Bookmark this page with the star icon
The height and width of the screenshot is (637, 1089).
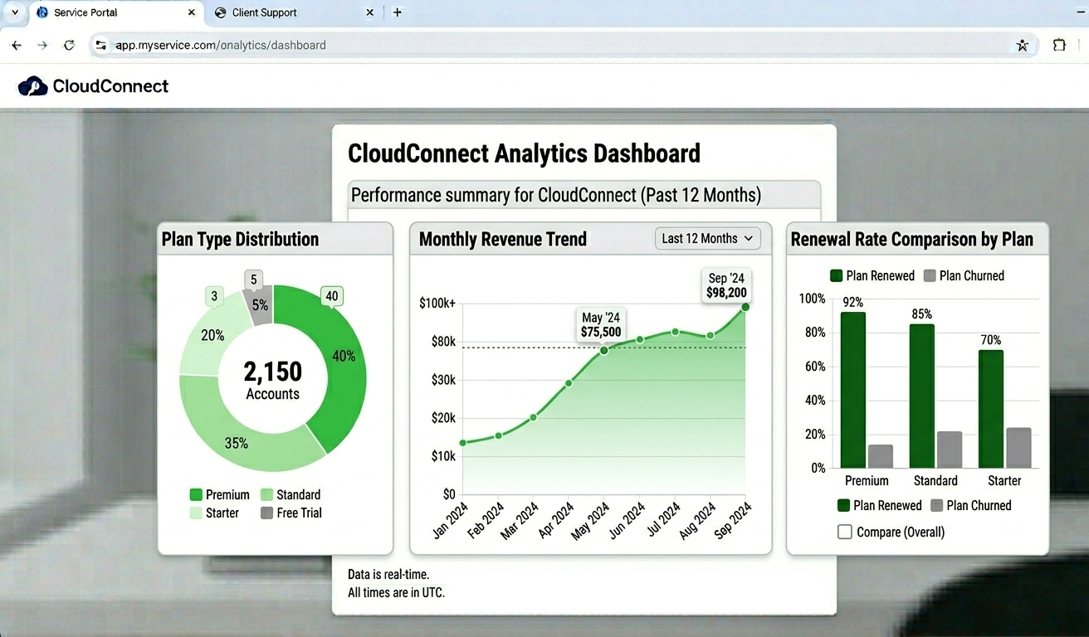[x=1023, y=46]
